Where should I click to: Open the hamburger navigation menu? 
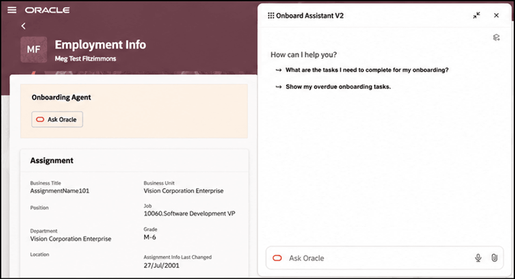click(x=12, y=10)
